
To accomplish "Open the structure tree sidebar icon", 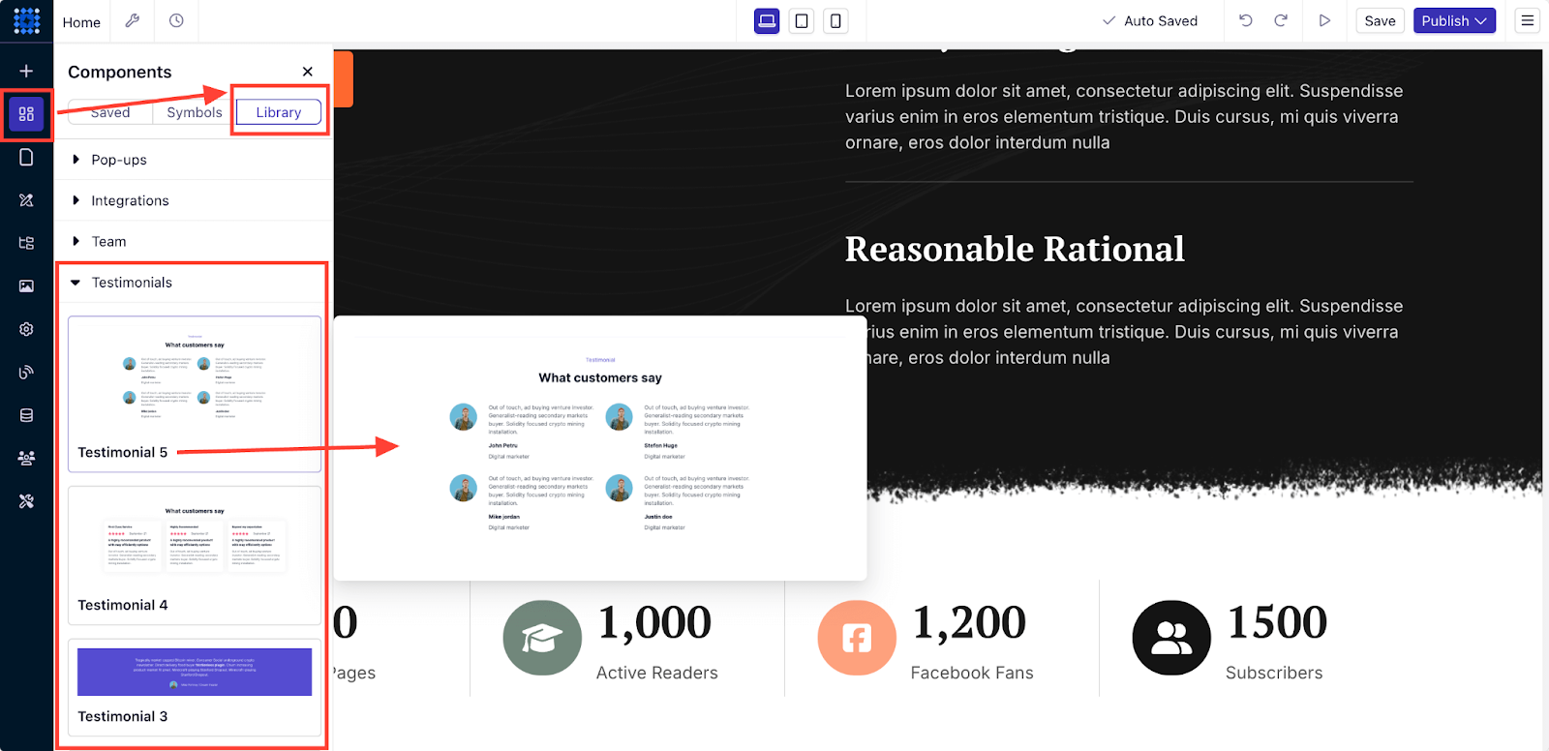I will click(26, 243).
